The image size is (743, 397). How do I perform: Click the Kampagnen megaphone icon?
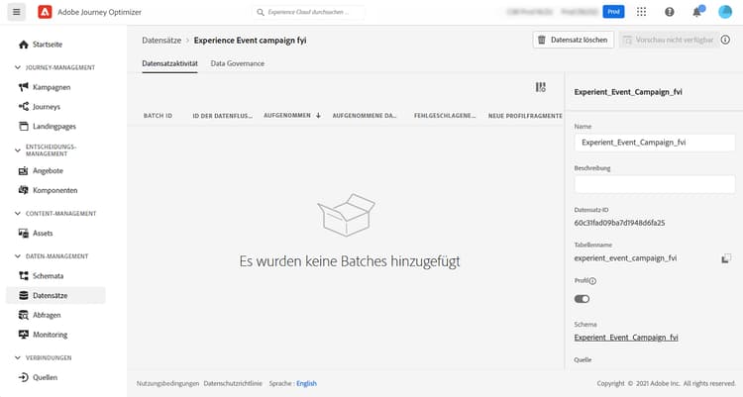click(23, 87)
